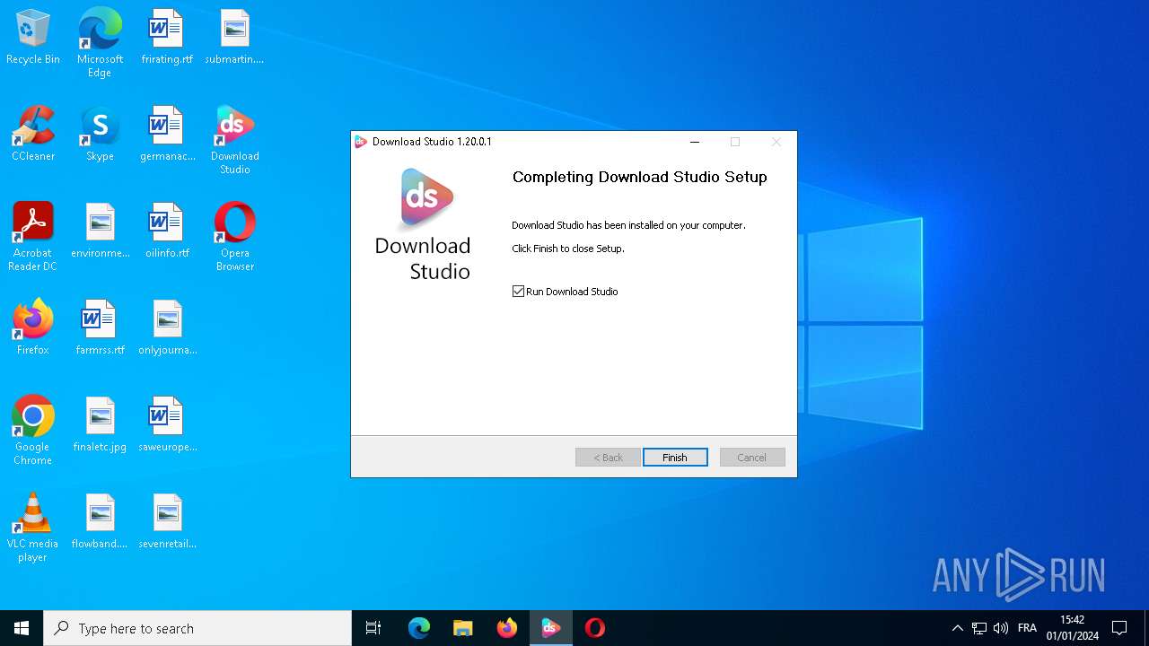1149x646 pixels.
Task: Select VLC media player shortcut
Action: click(x=33, y=528)
